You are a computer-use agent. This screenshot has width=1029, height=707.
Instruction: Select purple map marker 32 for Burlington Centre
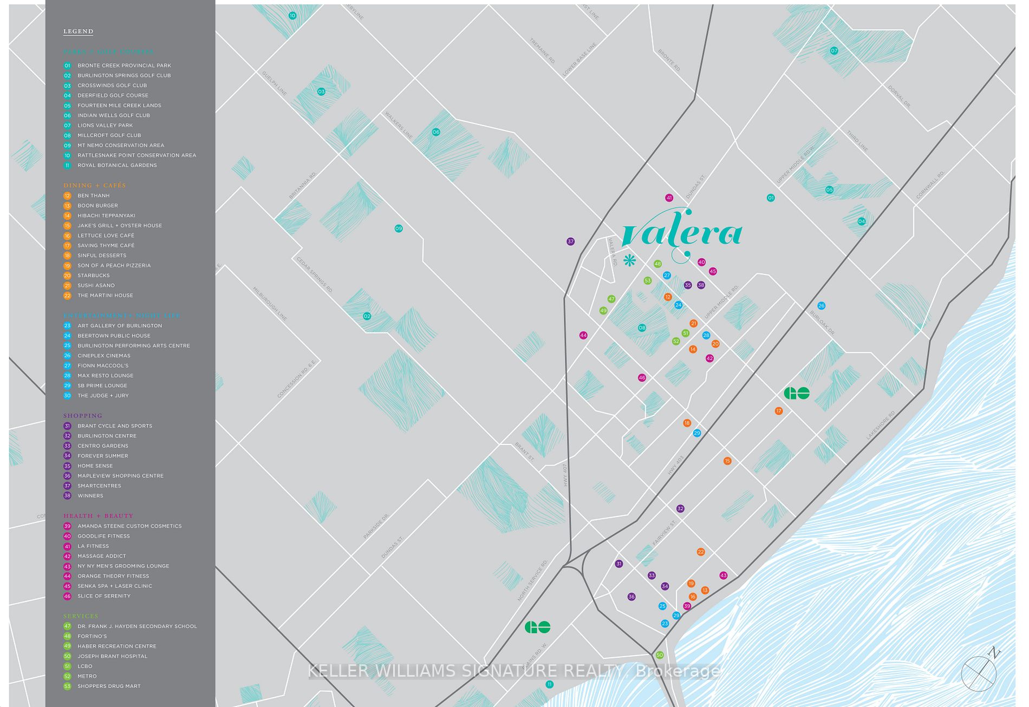(680, 509)
